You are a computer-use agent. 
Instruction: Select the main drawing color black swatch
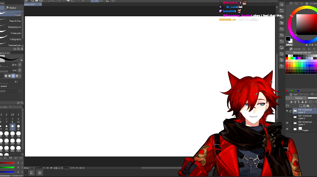(288, 39)
